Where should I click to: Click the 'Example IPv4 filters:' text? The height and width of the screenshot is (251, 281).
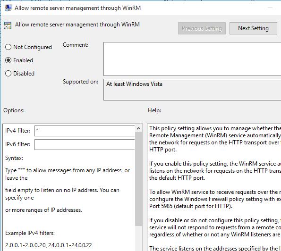30,233
